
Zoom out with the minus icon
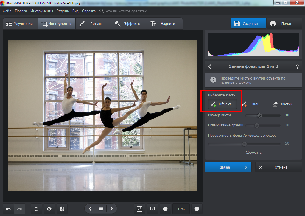tap(165, 209)
